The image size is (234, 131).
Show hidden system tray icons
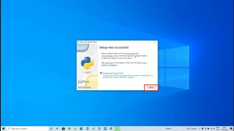[x=200, y=128]
